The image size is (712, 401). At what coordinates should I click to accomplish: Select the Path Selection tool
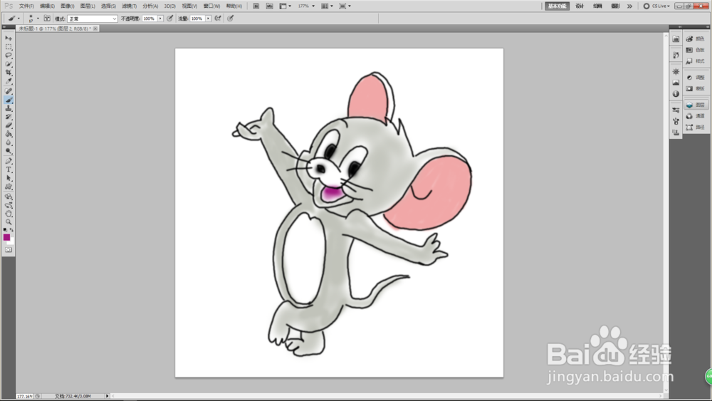point(8,179)
